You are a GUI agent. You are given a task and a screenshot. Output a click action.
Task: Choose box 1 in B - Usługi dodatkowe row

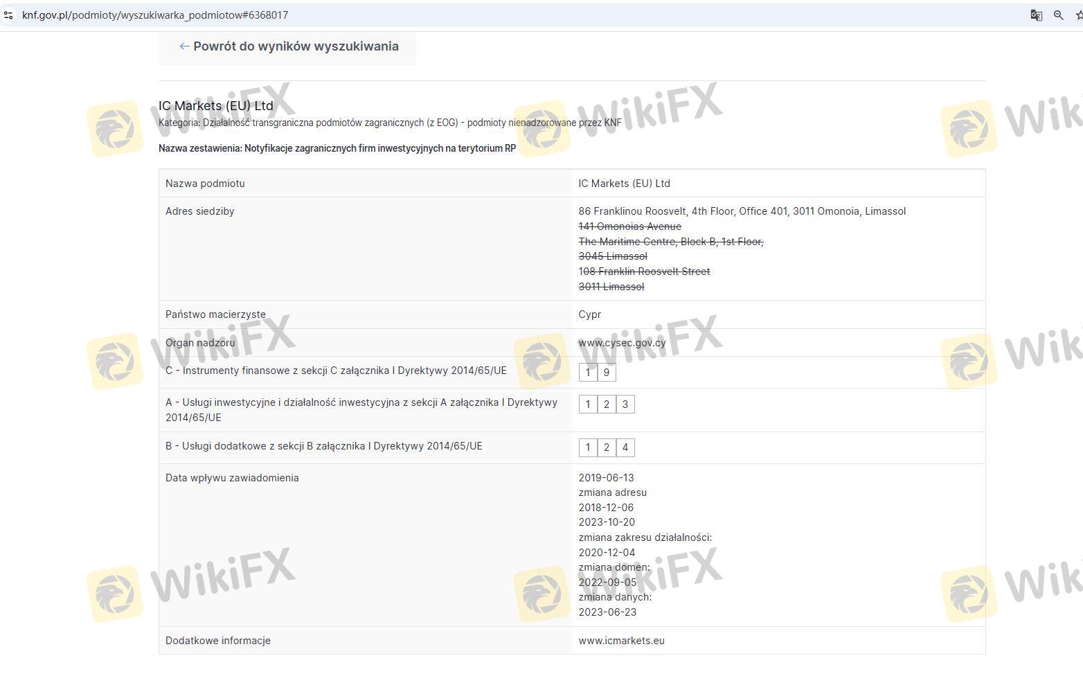pyautogui.click(x=588, y=447)
